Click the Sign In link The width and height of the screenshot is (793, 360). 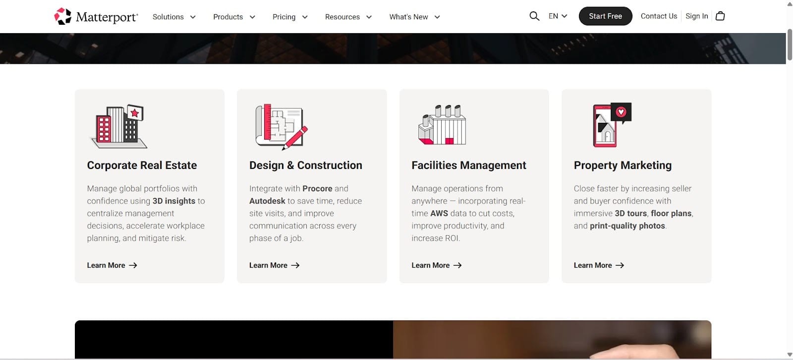696,16
